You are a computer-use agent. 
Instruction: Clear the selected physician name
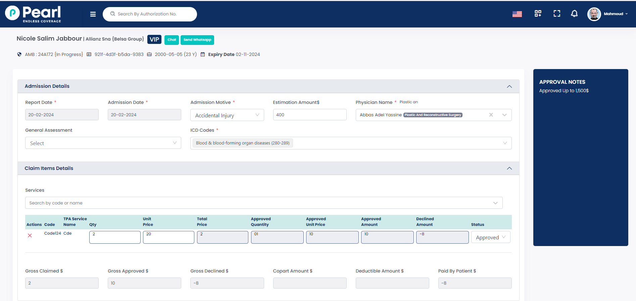[x=491, y=115]
